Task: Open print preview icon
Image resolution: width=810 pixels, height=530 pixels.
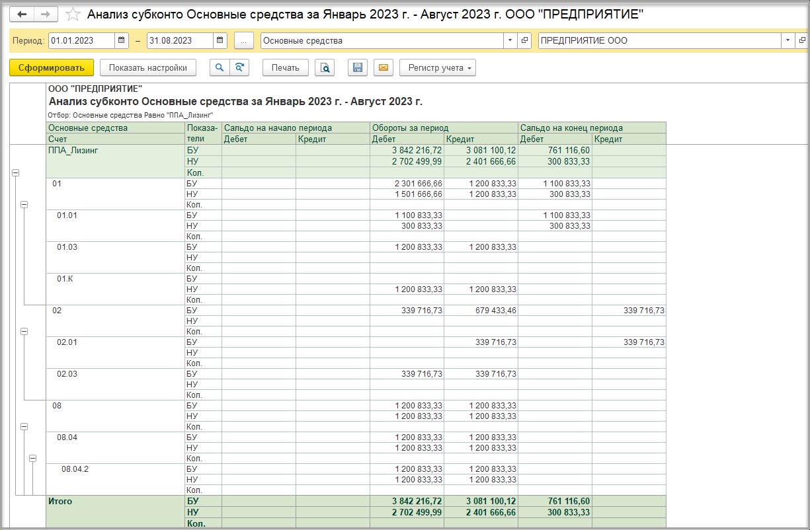Action: [x=325, y=67]
